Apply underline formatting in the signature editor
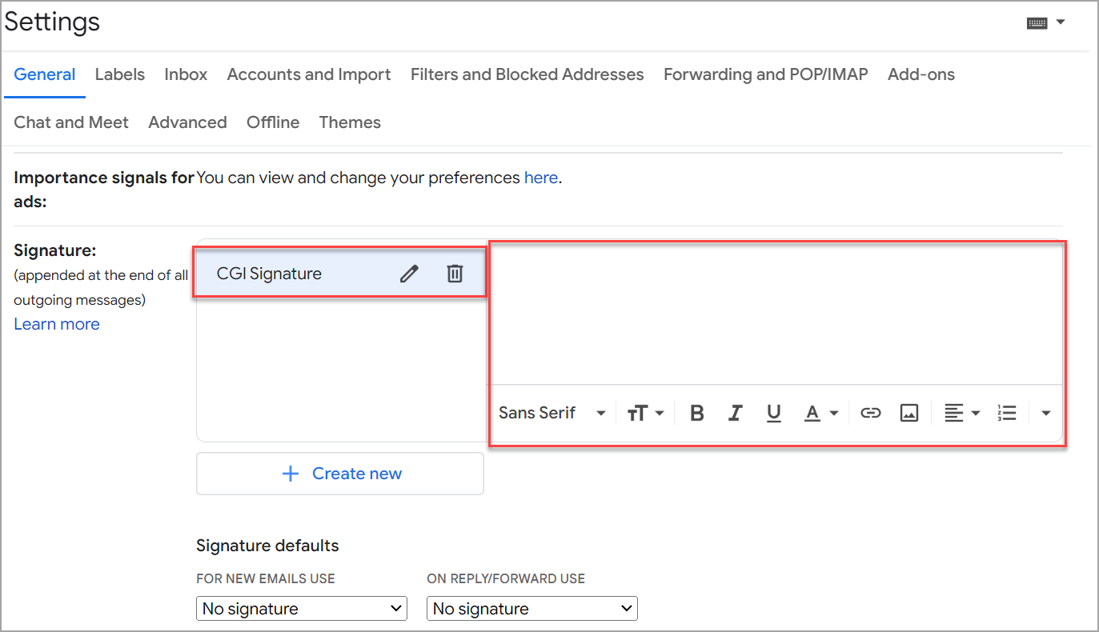 tap(773, 413)
